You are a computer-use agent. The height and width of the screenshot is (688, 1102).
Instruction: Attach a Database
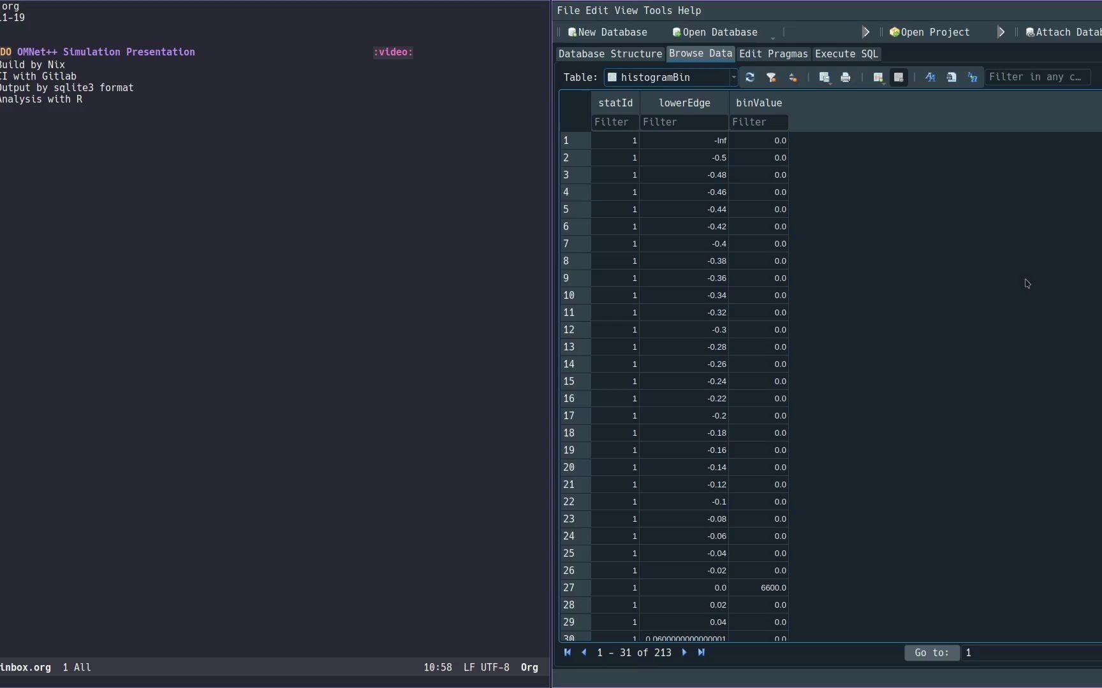click(x=1062, y=32)
